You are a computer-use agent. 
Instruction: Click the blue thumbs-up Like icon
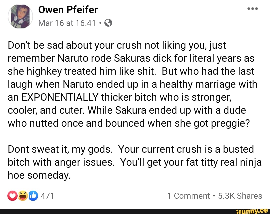pos(33,196)
